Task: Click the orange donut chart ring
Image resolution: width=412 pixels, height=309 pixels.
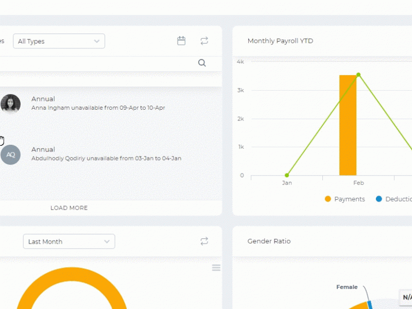Action: pyautogui.click(x=72, y=274)
